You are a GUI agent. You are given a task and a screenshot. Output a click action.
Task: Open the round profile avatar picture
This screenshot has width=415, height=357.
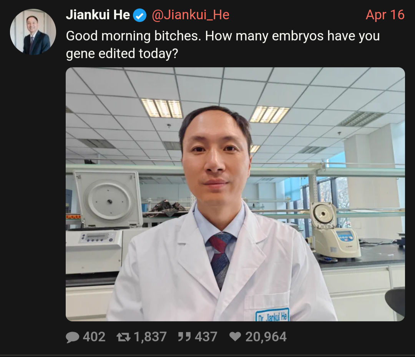33,32
